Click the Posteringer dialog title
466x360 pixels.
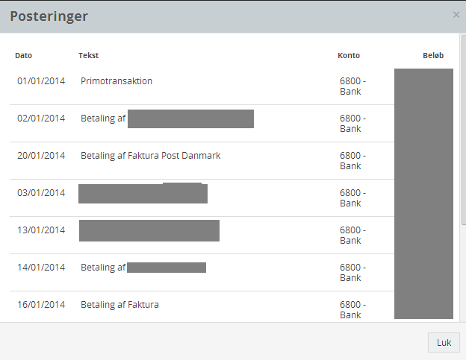coord(49,16)
